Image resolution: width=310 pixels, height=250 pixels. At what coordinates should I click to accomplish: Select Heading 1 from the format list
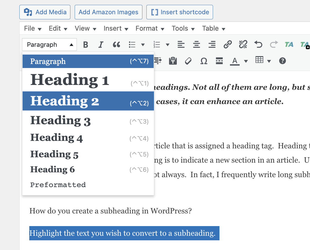(88, 80)
